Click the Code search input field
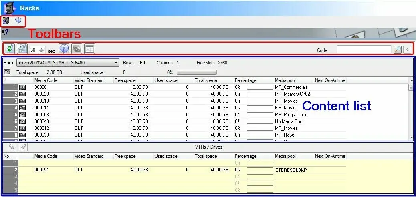The height and width of the screenshot is (197, 416). (x=363, y=50)
